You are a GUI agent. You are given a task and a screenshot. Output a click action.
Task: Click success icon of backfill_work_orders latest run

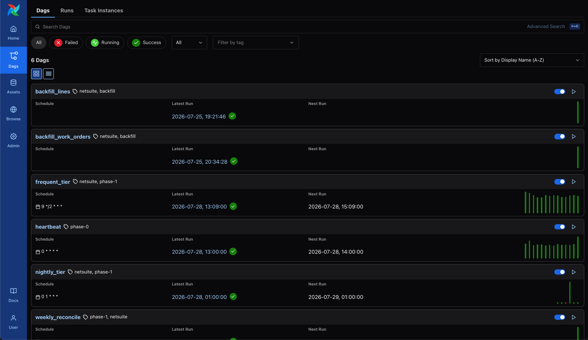coord(234,161)
